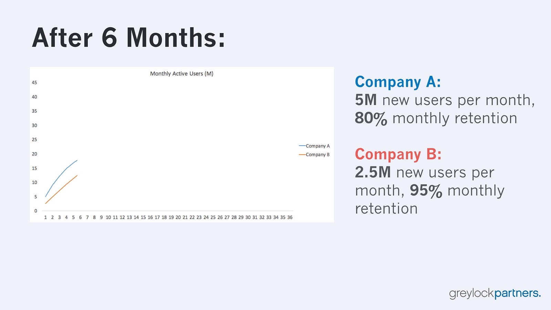Viewport: 551px width, 310px height.
Task: Click the orange Company B legend line
Action: 302,155
